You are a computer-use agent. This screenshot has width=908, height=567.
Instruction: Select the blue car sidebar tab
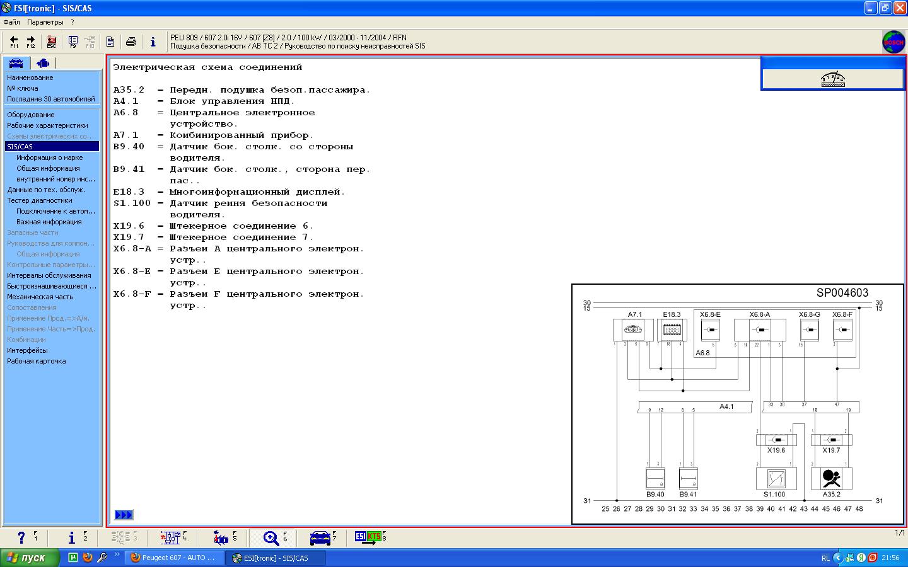[16, 63]
